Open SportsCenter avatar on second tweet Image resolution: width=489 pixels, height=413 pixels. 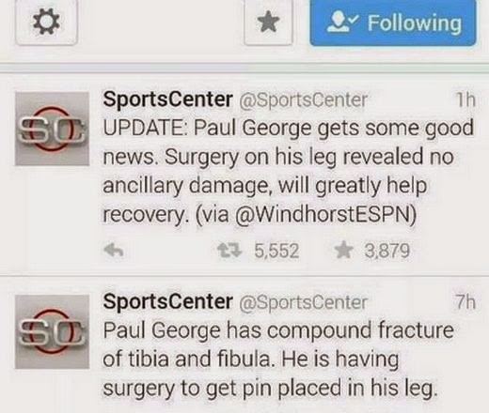tap(52, 331)
